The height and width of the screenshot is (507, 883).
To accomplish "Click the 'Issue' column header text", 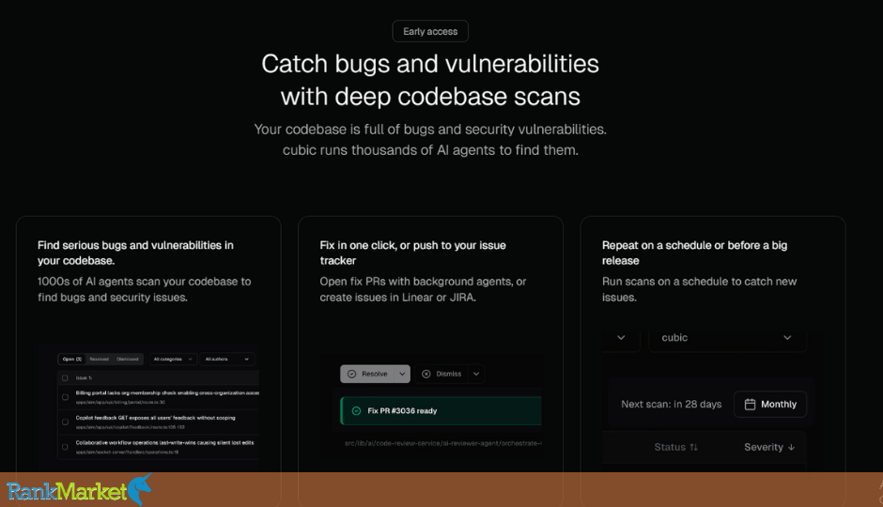I will point(84,378).
